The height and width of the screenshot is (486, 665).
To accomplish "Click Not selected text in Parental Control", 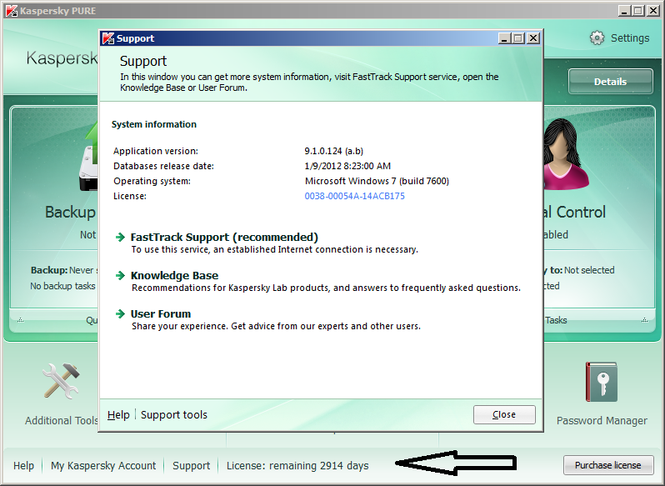I will 589,270.
